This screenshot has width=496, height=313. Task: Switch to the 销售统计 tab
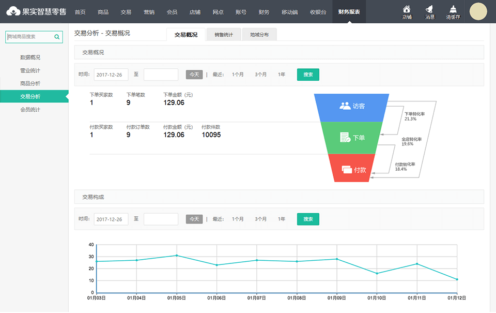coord(223,35)
